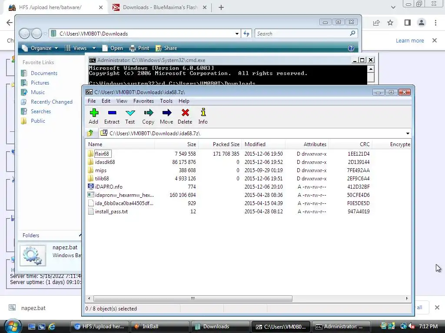
Task: Select the flair68 folder
Action: pos(102,154)
